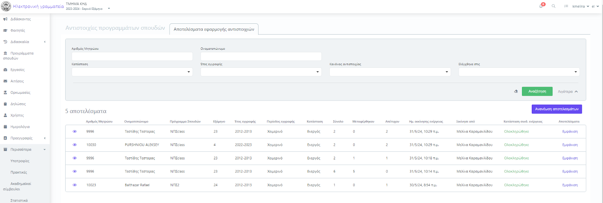
Task: Click Εμφάνιση link for PURSHNIOU ALEKSEY
Action: point(570,145)
